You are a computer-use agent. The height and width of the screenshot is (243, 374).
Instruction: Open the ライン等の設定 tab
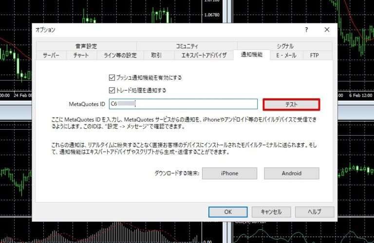click(120, 55)
